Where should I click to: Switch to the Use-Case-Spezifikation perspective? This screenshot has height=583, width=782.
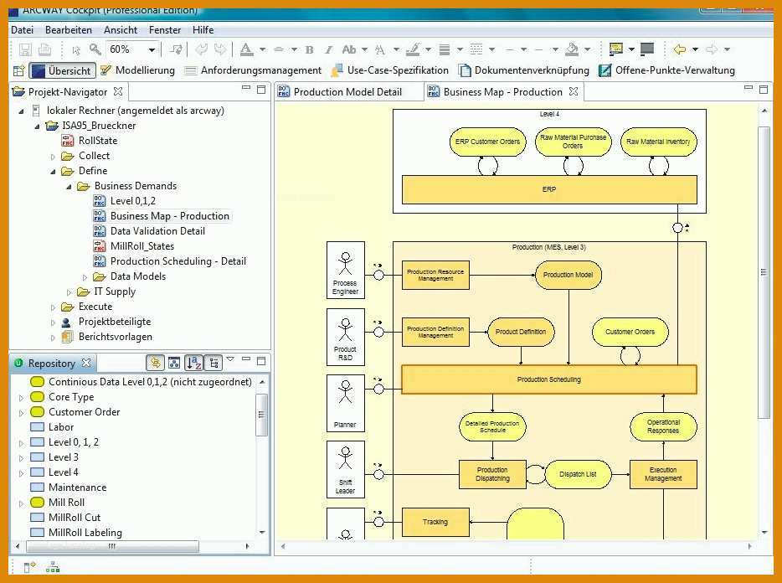pos(390,70)
